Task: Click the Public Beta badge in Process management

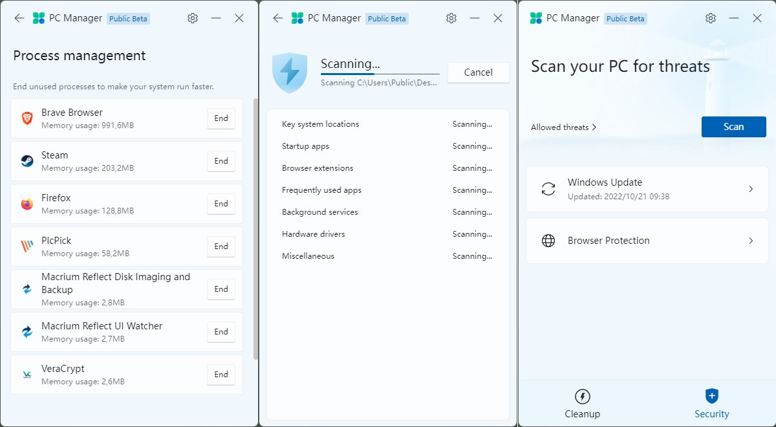Action: [x=129, y=19]
